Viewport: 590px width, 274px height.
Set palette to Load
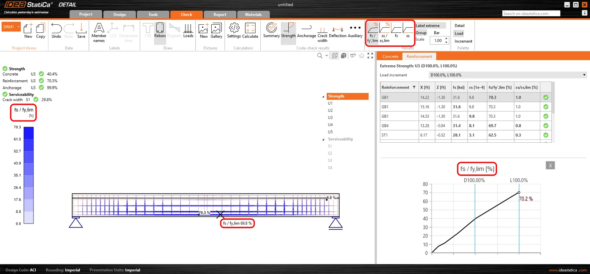click(459, 33)
